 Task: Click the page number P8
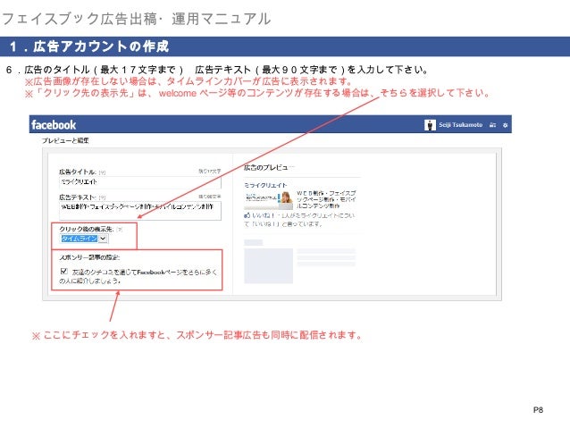click(538, 410)
